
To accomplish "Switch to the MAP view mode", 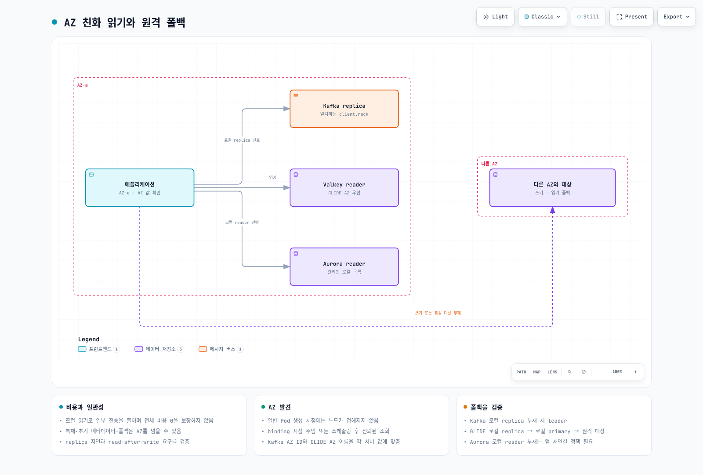I will pyautogui.click(x=537, y=372).
